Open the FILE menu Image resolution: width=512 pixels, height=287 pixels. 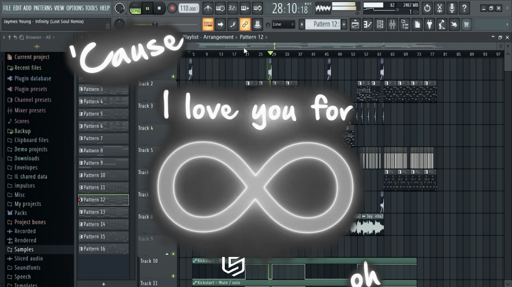click(7, 8)
